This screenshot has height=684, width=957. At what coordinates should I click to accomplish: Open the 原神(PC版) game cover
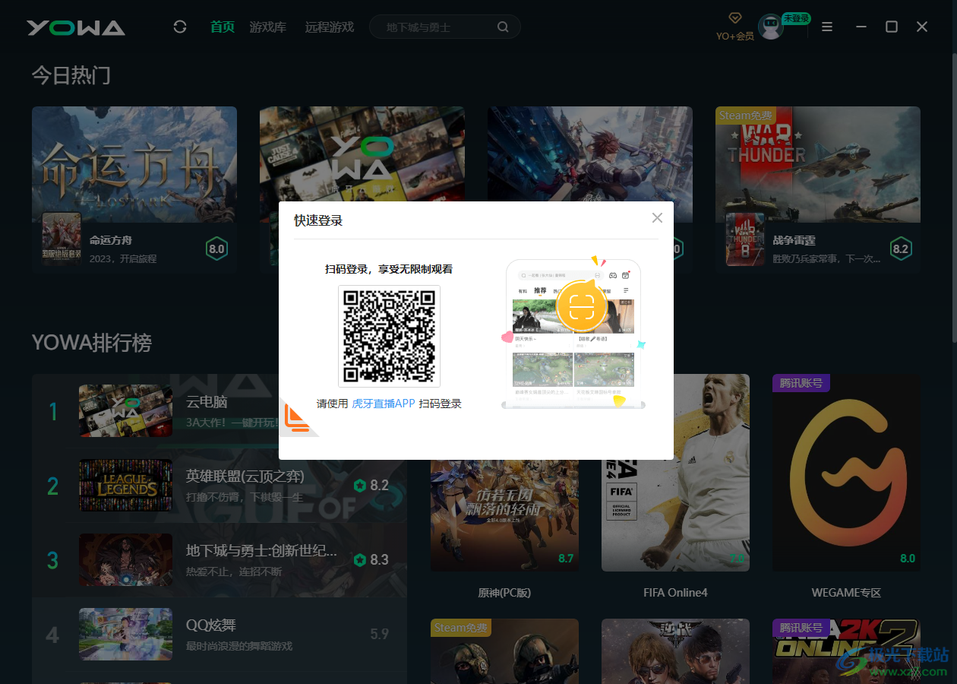(x=504, y=515)
